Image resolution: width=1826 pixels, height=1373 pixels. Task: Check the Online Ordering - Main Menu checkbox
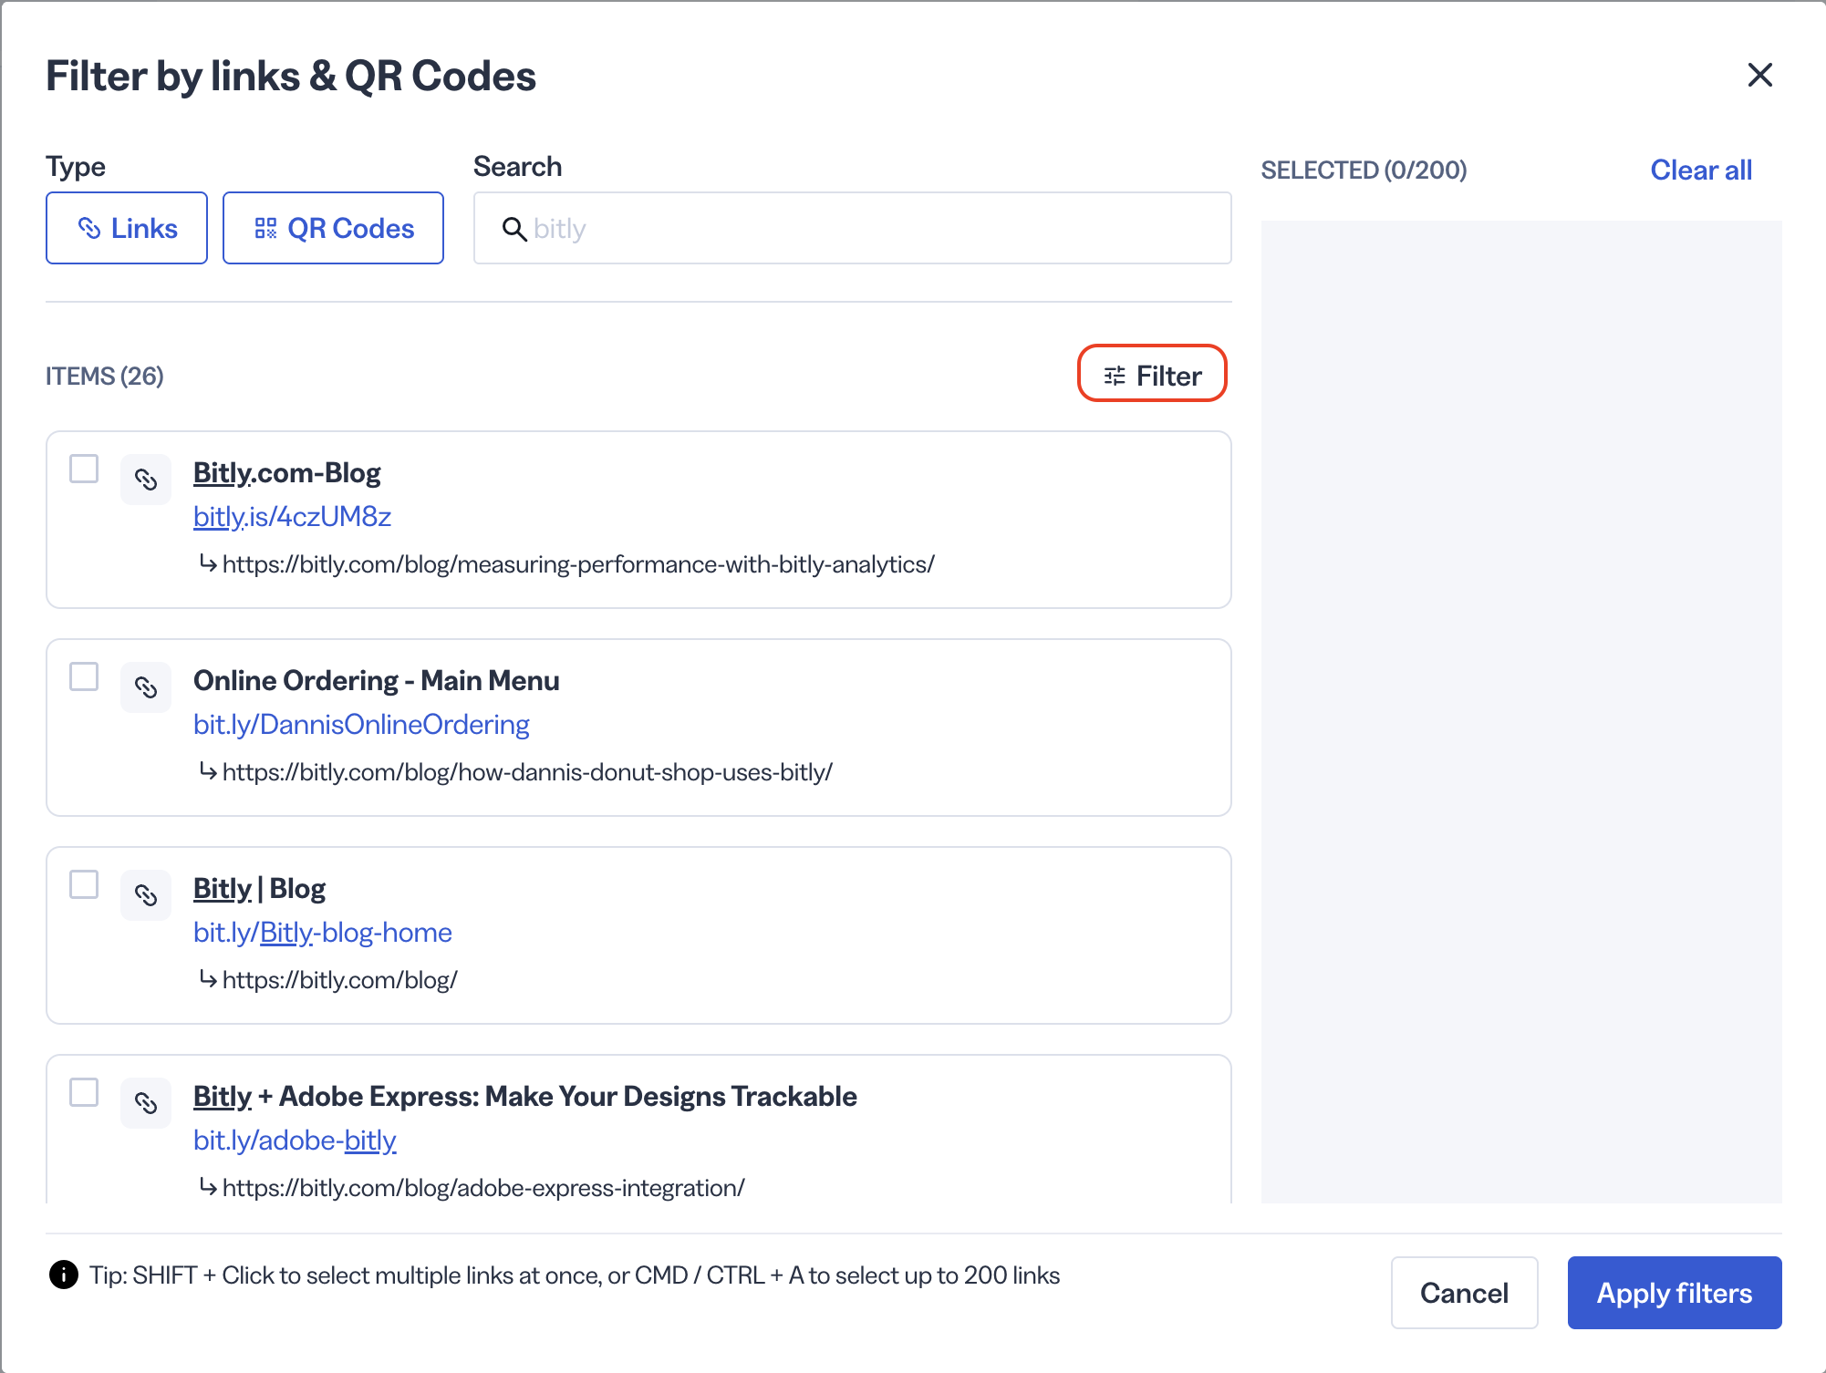pyautogui.click(x=84, y=676)
